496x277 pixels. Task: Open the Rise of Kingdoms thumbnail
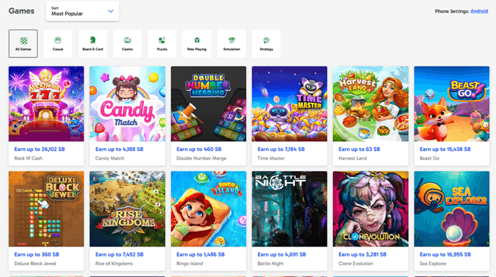coord(128,209)
